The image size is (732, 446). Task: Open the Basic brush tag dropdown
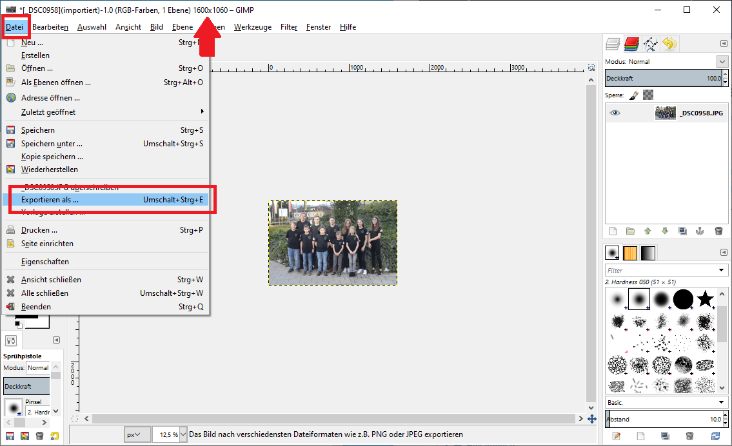[721, 402]
